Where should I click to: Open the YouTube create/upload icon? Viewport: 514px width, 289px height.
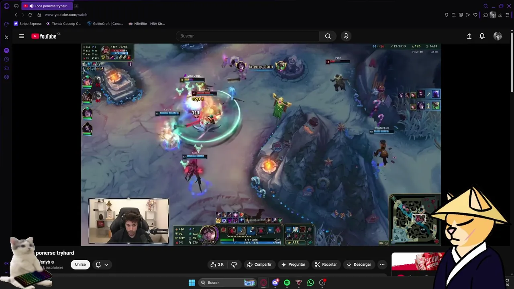point(469,36)
